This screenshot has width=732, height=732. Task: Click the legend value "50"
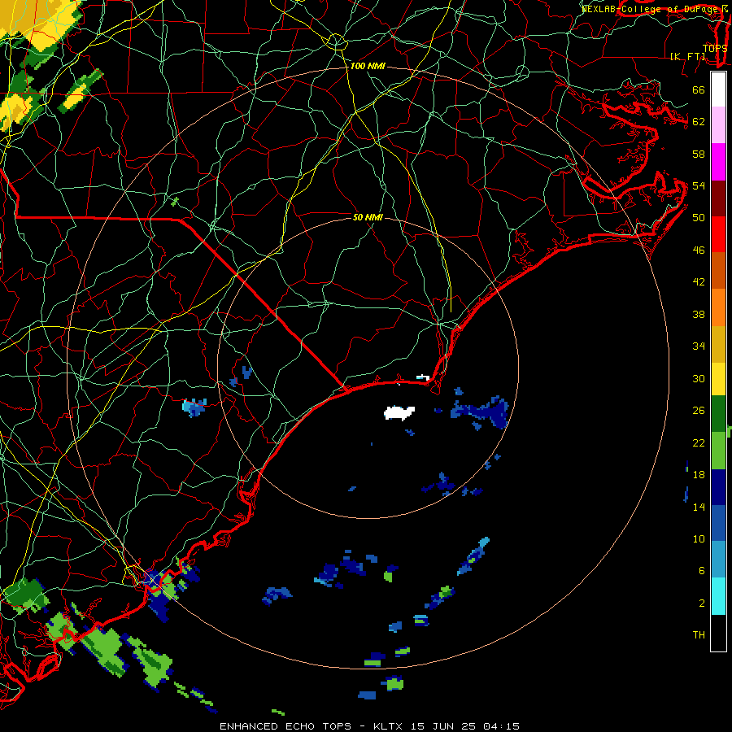pos(699,217)
